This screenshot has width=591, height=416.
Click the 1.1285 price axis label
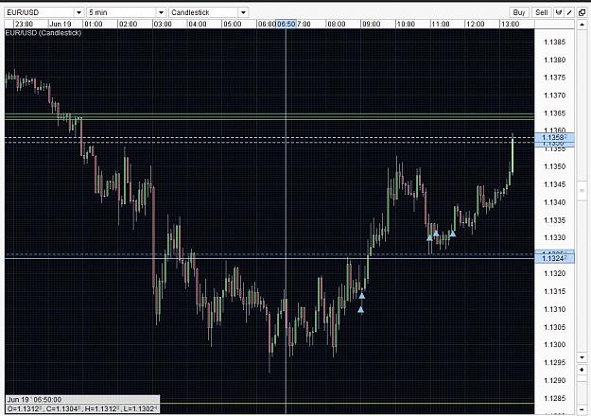click(555, 398)
